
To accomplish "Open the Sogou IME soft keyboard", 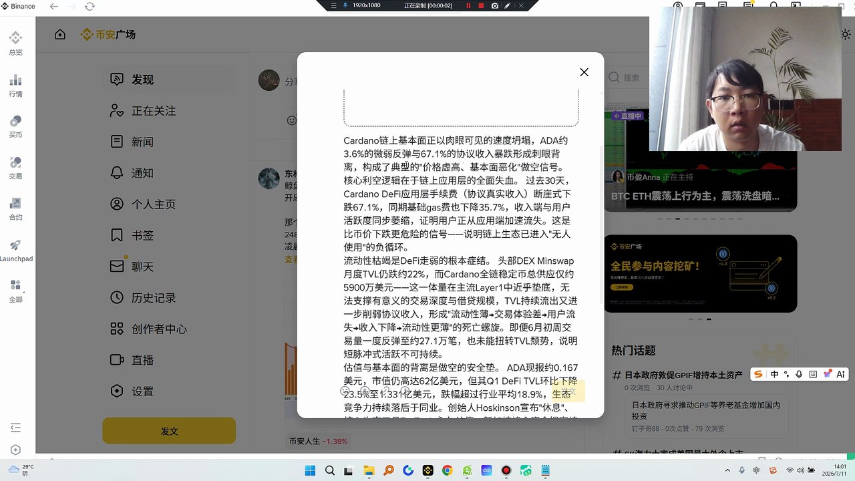I will tap(812, 375).
